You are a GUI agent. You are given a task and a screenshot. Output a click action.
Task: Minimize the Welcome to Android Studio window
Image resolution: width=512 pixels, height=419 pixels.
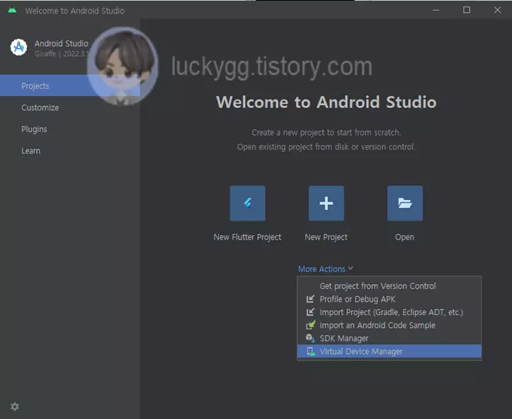click(436, 10)
